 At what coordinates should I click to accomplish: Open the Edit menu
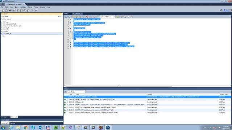pyautogui.click(x=7, y=7)
